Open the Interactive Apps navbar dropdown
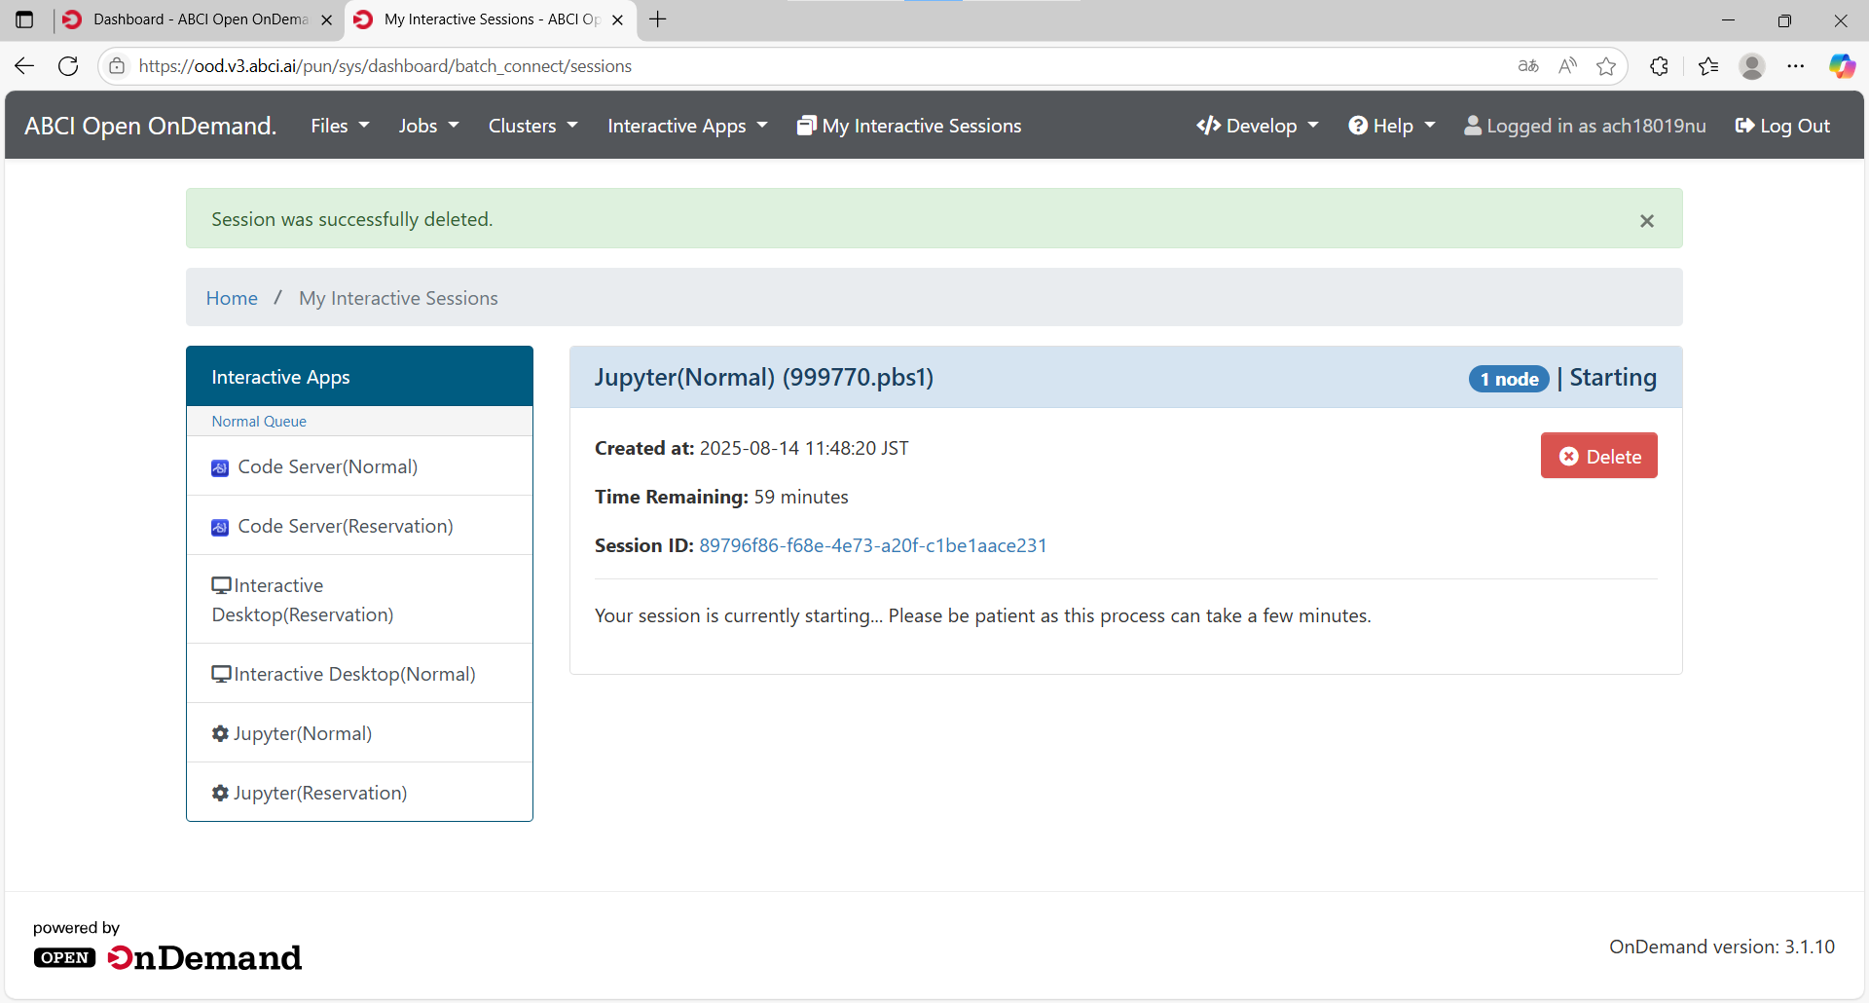 point(687,126)
